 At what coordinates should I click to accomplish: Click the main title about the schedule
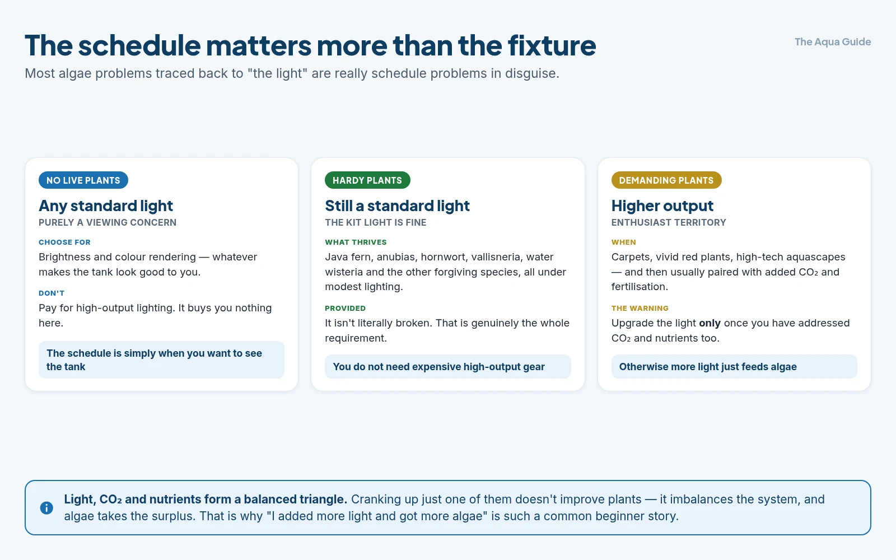(x=310, y=45)
